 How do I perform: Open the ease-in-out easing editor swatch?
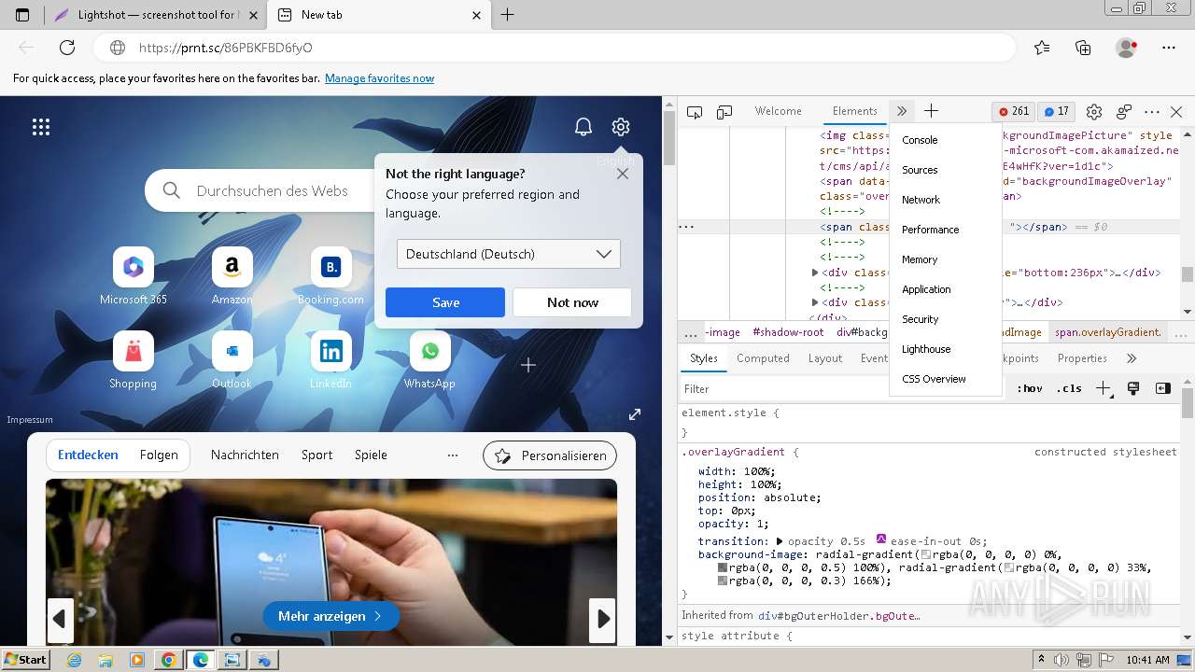tap(881, 540)
